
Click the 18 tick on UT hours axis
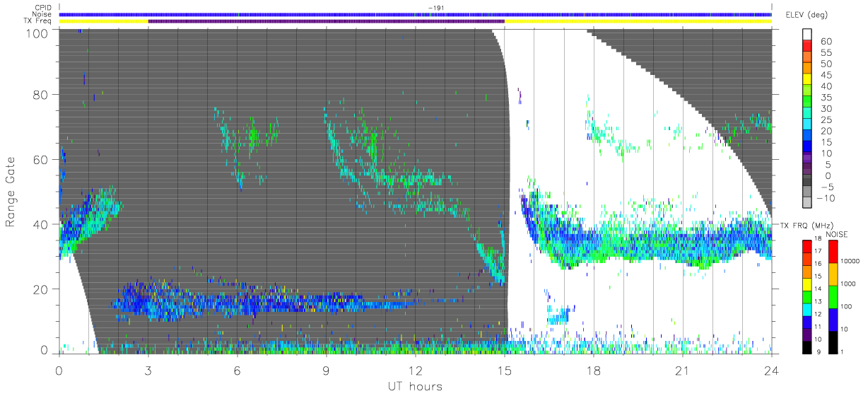tap(594, 371)
